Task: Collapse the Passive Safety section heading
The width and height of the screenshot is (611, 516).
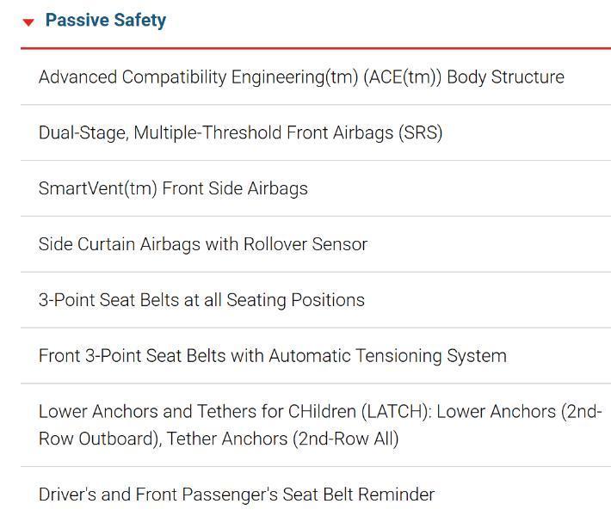Action: click(x=105, y=21)
